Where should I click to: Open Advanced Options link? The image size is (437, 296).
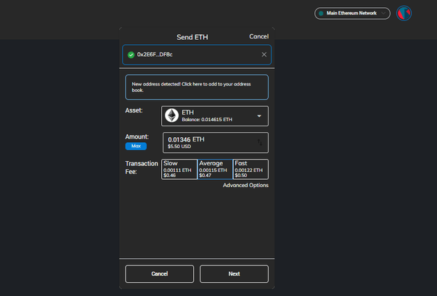click(245, 185)
